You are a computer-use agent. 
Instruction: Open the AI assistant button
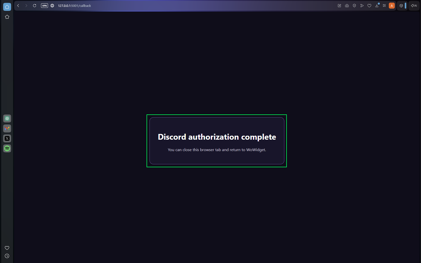point(414,6)
